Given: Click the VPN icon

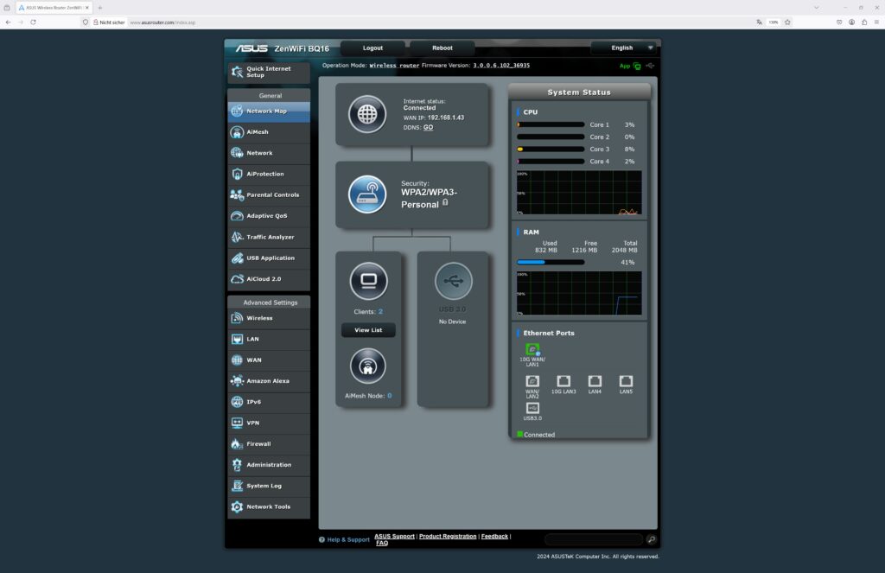Looking at the screenshot, I should tap(237, 423).
